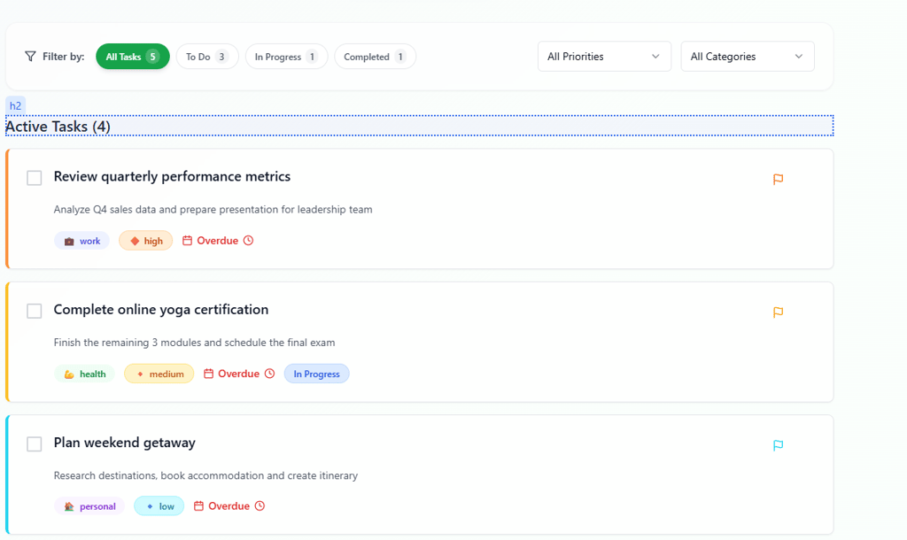Click the work category tag

[x=81, y=241]
